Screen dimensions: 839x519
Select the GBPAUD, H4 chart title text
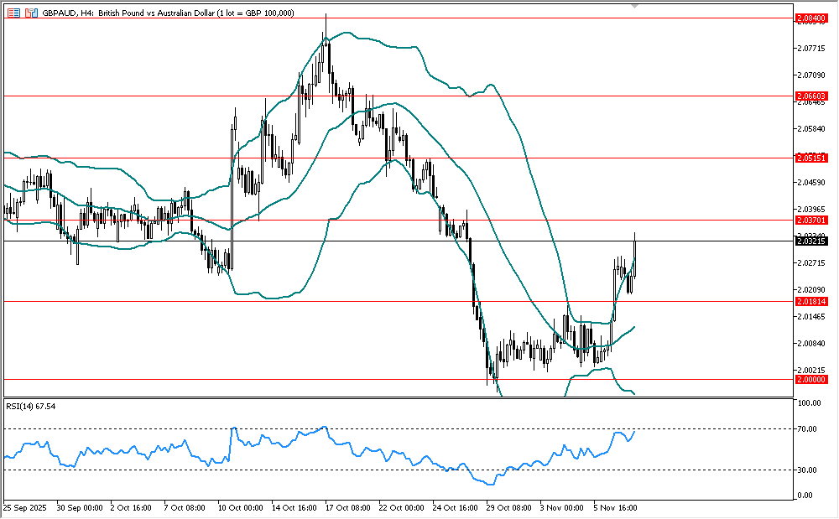pyautogui.click(x=65, y=13)
